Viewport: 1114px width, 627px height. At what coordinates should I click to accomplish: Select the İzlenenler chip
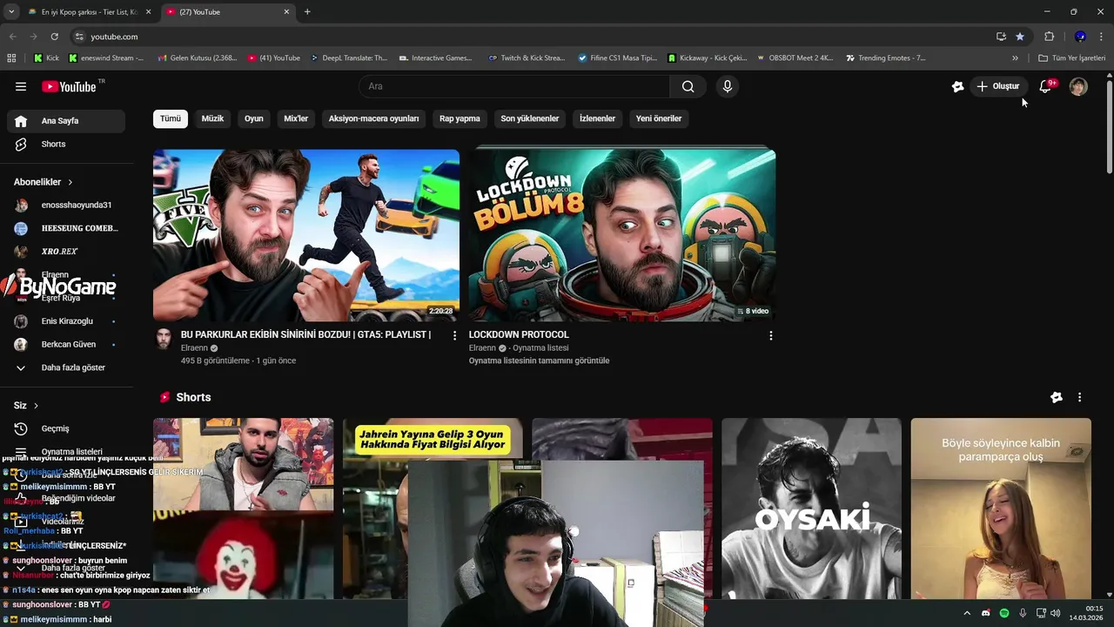click(x=597, y=118)
